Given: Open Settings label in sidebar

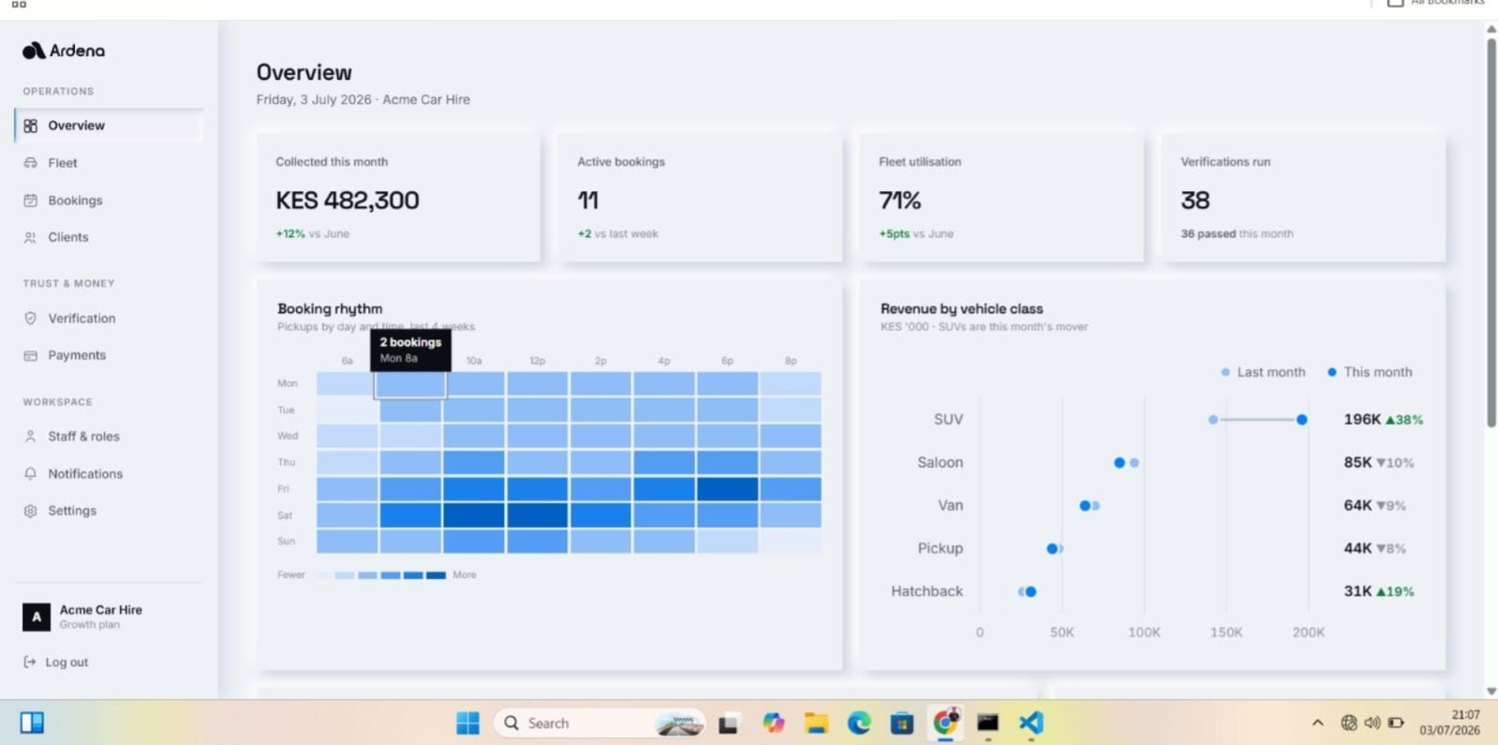Looking at the screenshot, I should pos(72,511).
